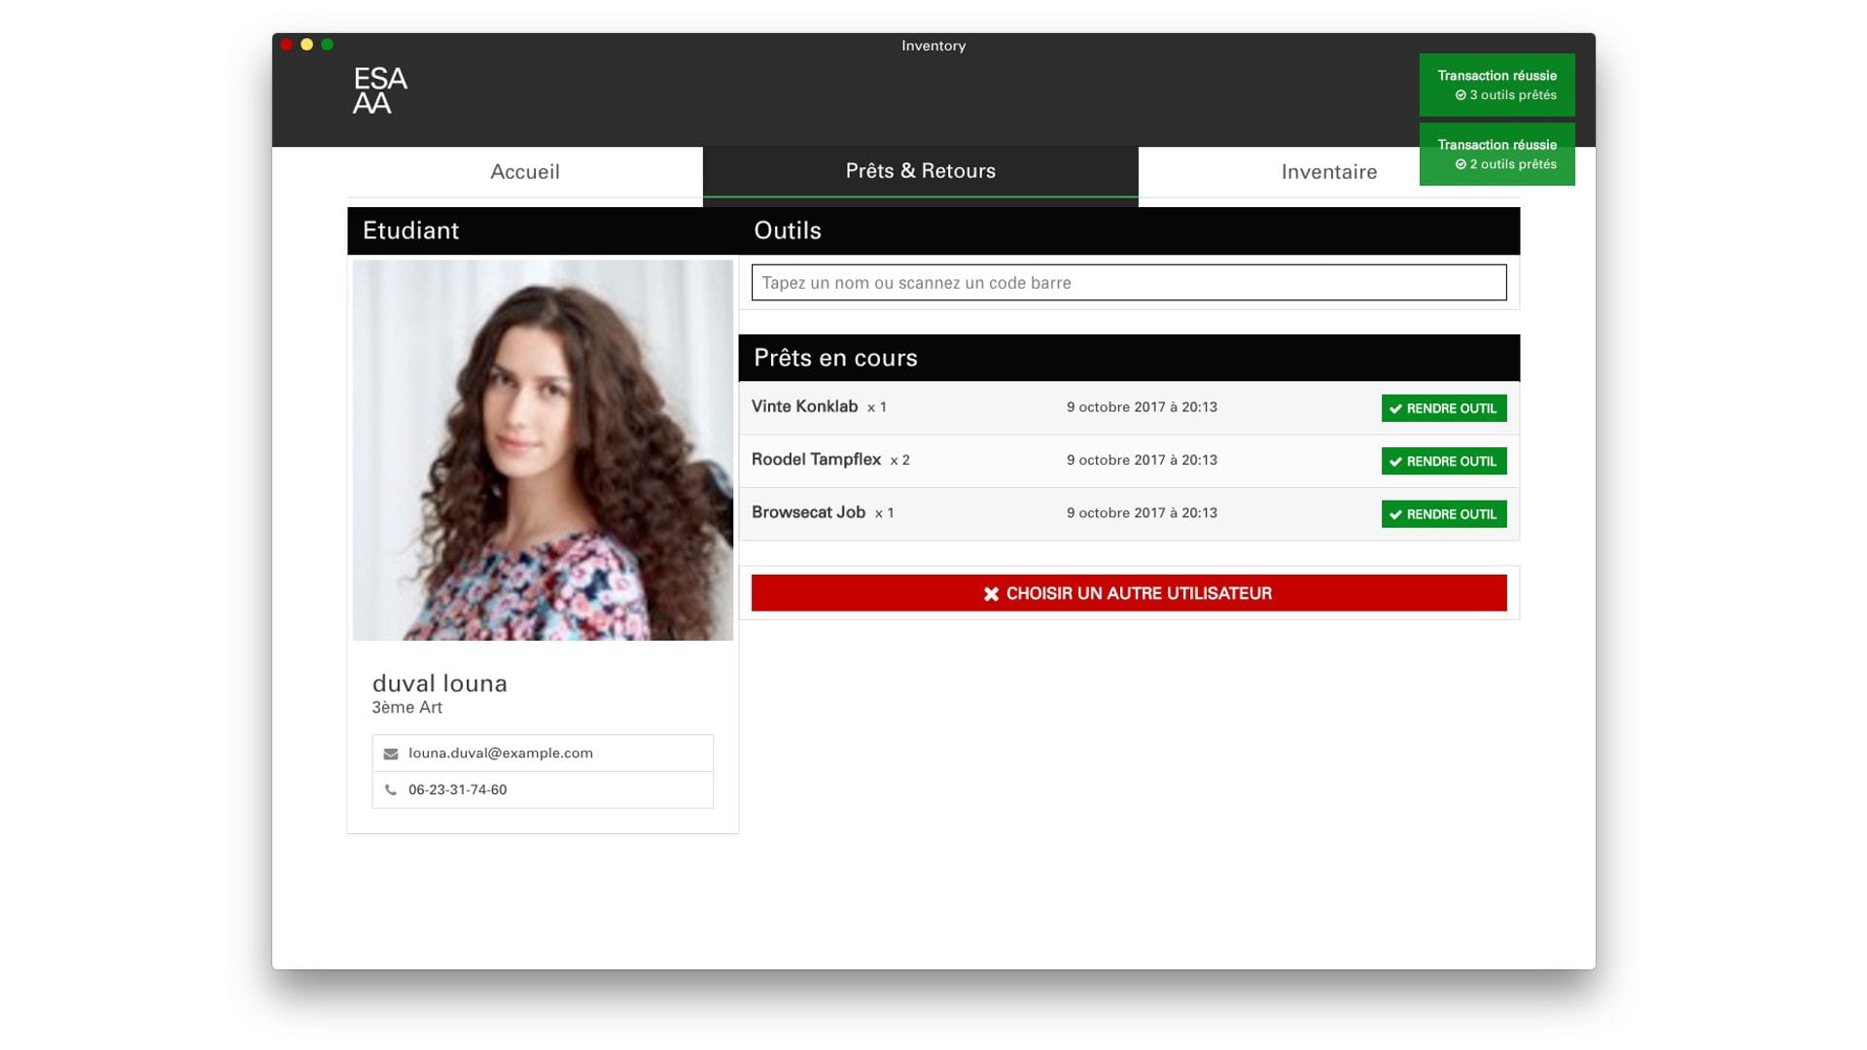Return the Vinte Konklab tool

pyautogui.click(x=1444, y=408)
